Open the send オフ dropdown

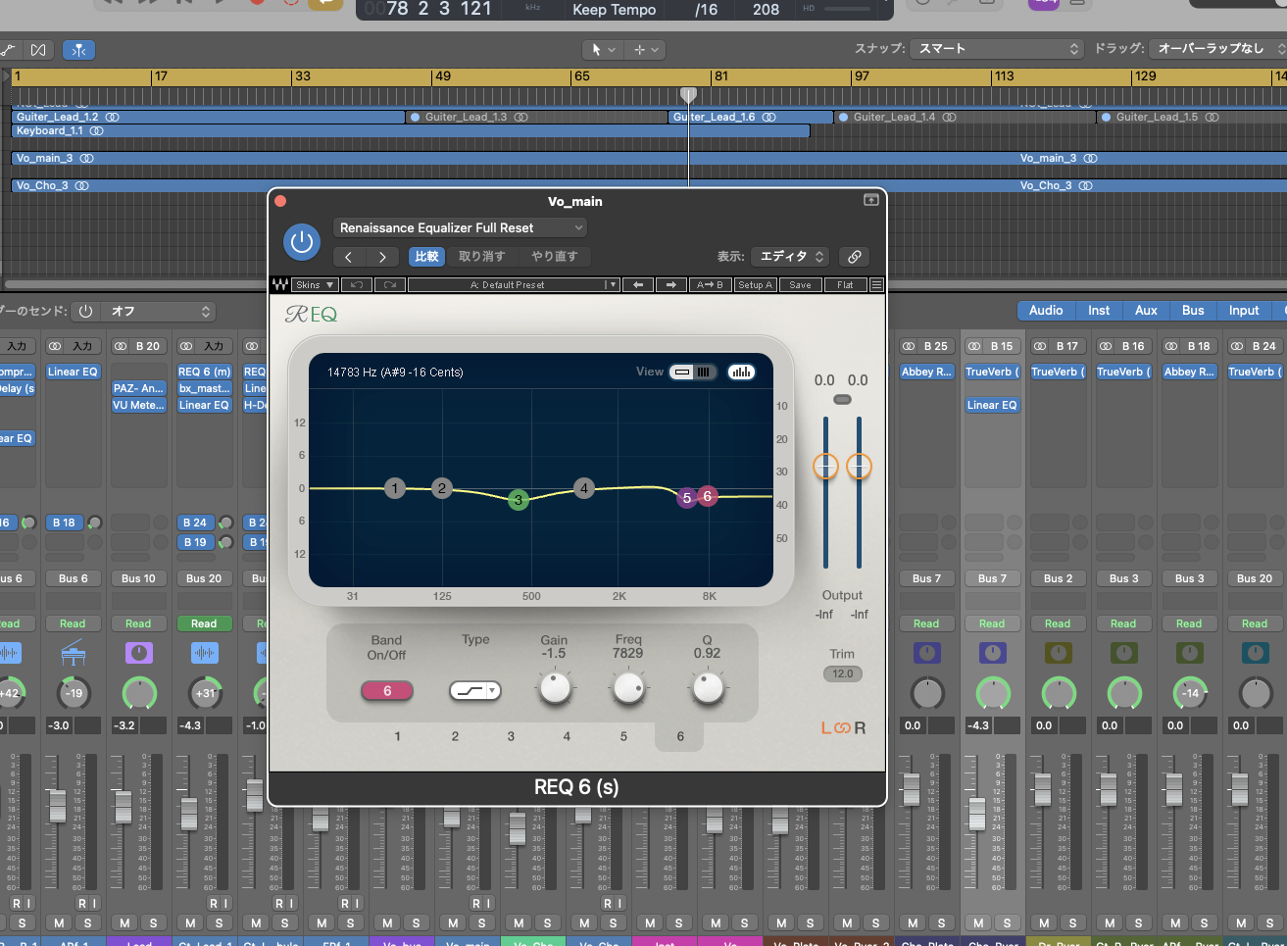tap(159, 312)
